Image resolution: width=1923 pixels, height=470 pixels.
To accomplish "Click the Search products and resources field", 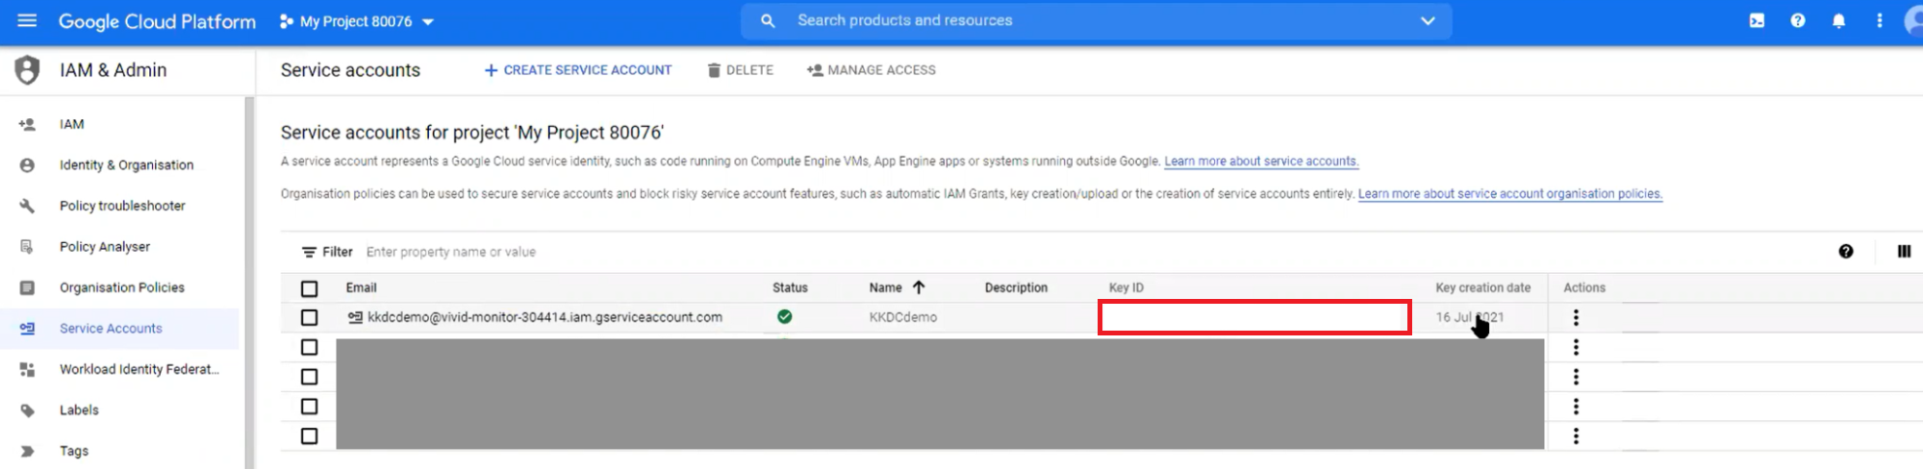I will [x=1096, y=20].
